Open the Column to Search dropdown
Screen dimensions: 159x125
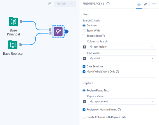(x=121, y=47)
